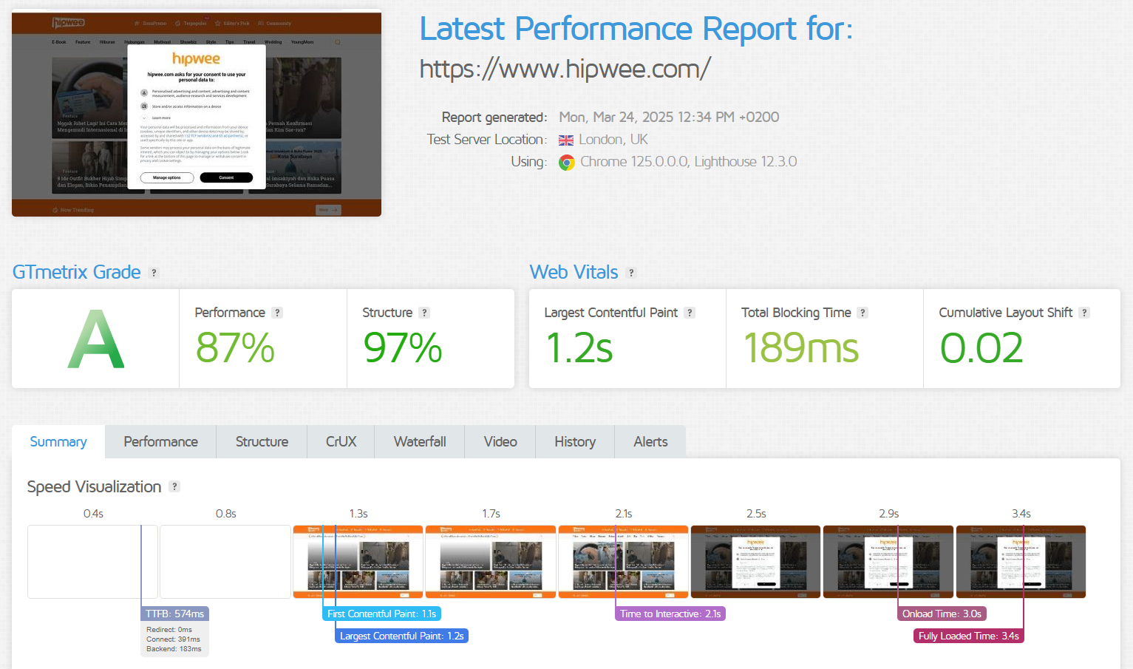Click Fully Loaded Time 3.4s marker
This screenshot has width=1133, height=669.
pos(968,636)
